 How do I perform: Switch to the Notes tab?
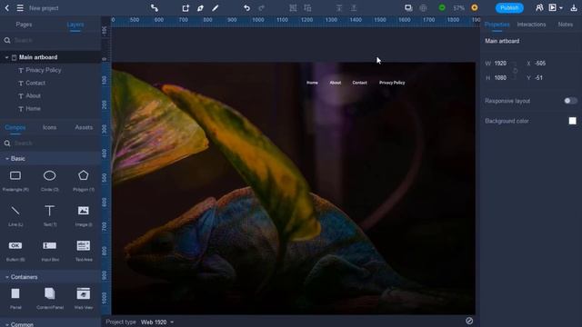[566, 25]
